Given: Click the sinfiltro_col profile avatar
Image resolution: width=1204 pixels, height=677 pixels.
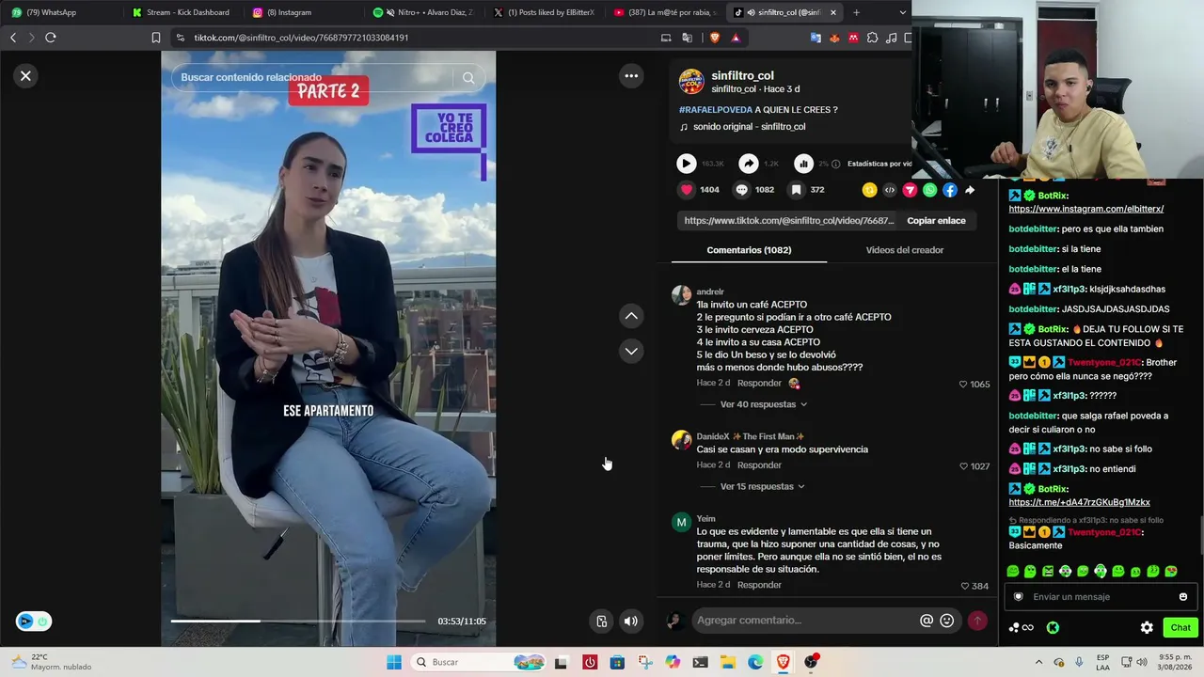Looking at the screenshot, I should (691, 81).
